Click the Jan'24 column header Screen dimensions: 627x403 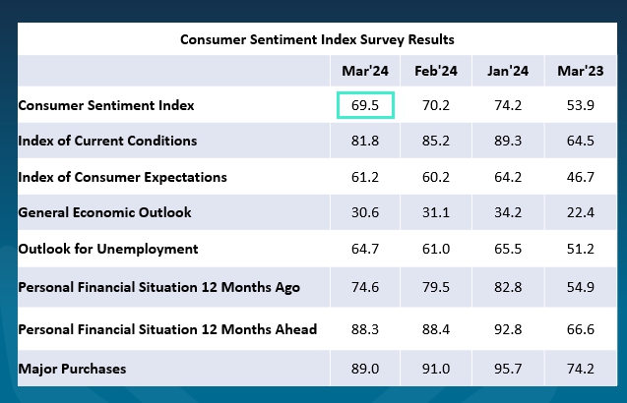pyautogui.click(x=507, y=72)
